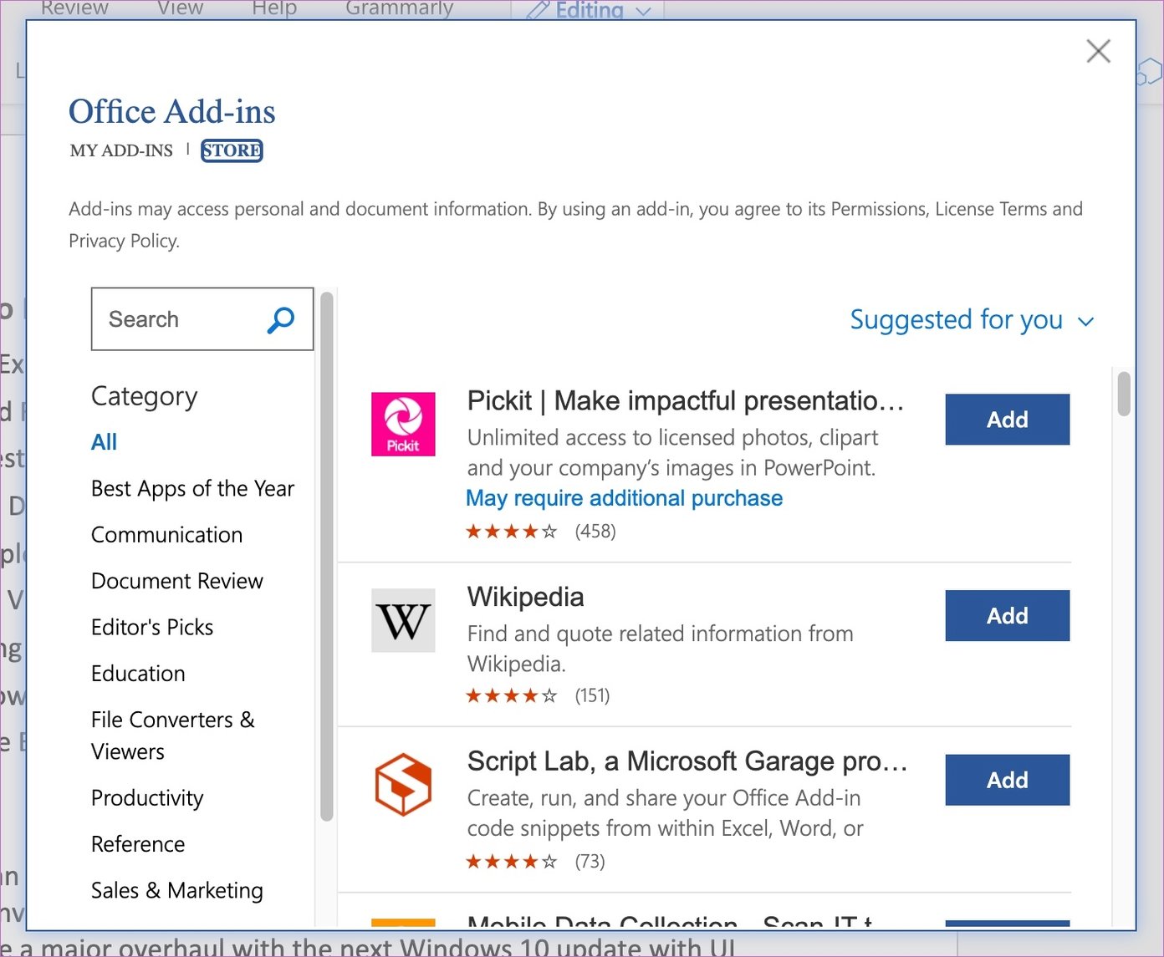Click the Pickit add-in icon
This screenshot has height=957, width=1164.
pos(403,424)
